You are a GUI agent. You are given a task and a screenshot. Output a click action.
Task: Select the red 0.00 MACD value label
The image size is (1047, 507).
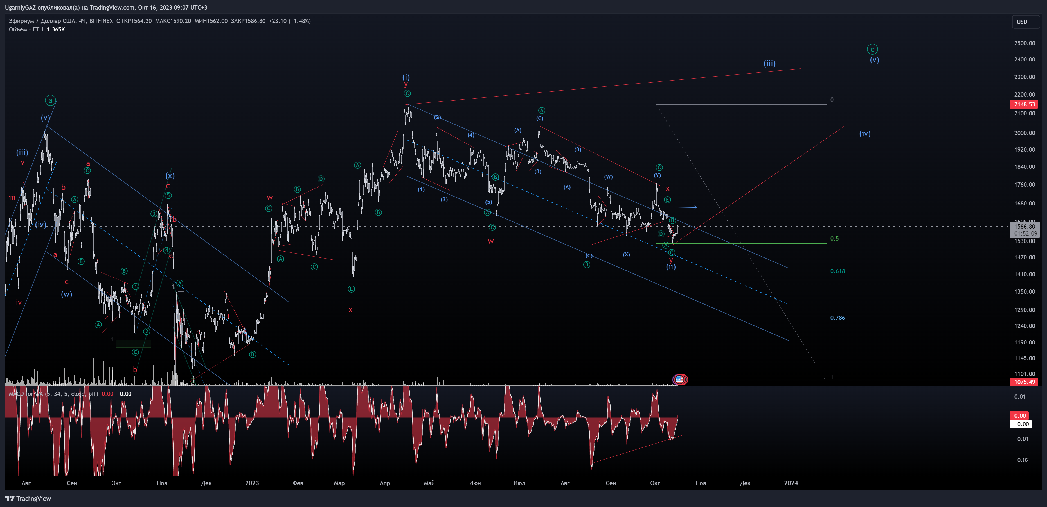click(x=1020, y=415)
